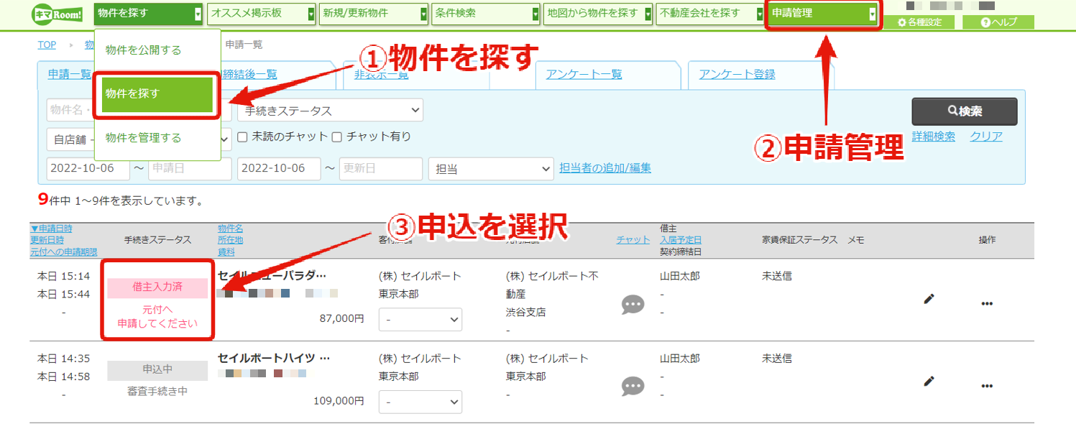Enable チャット有り checkbox
The height and width of the screenshot is (424, 1076).
point(336,137)
